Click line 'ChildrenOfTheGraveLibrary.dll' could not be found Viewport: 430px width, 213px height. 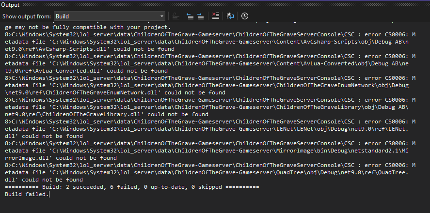(x=107, y=114)
